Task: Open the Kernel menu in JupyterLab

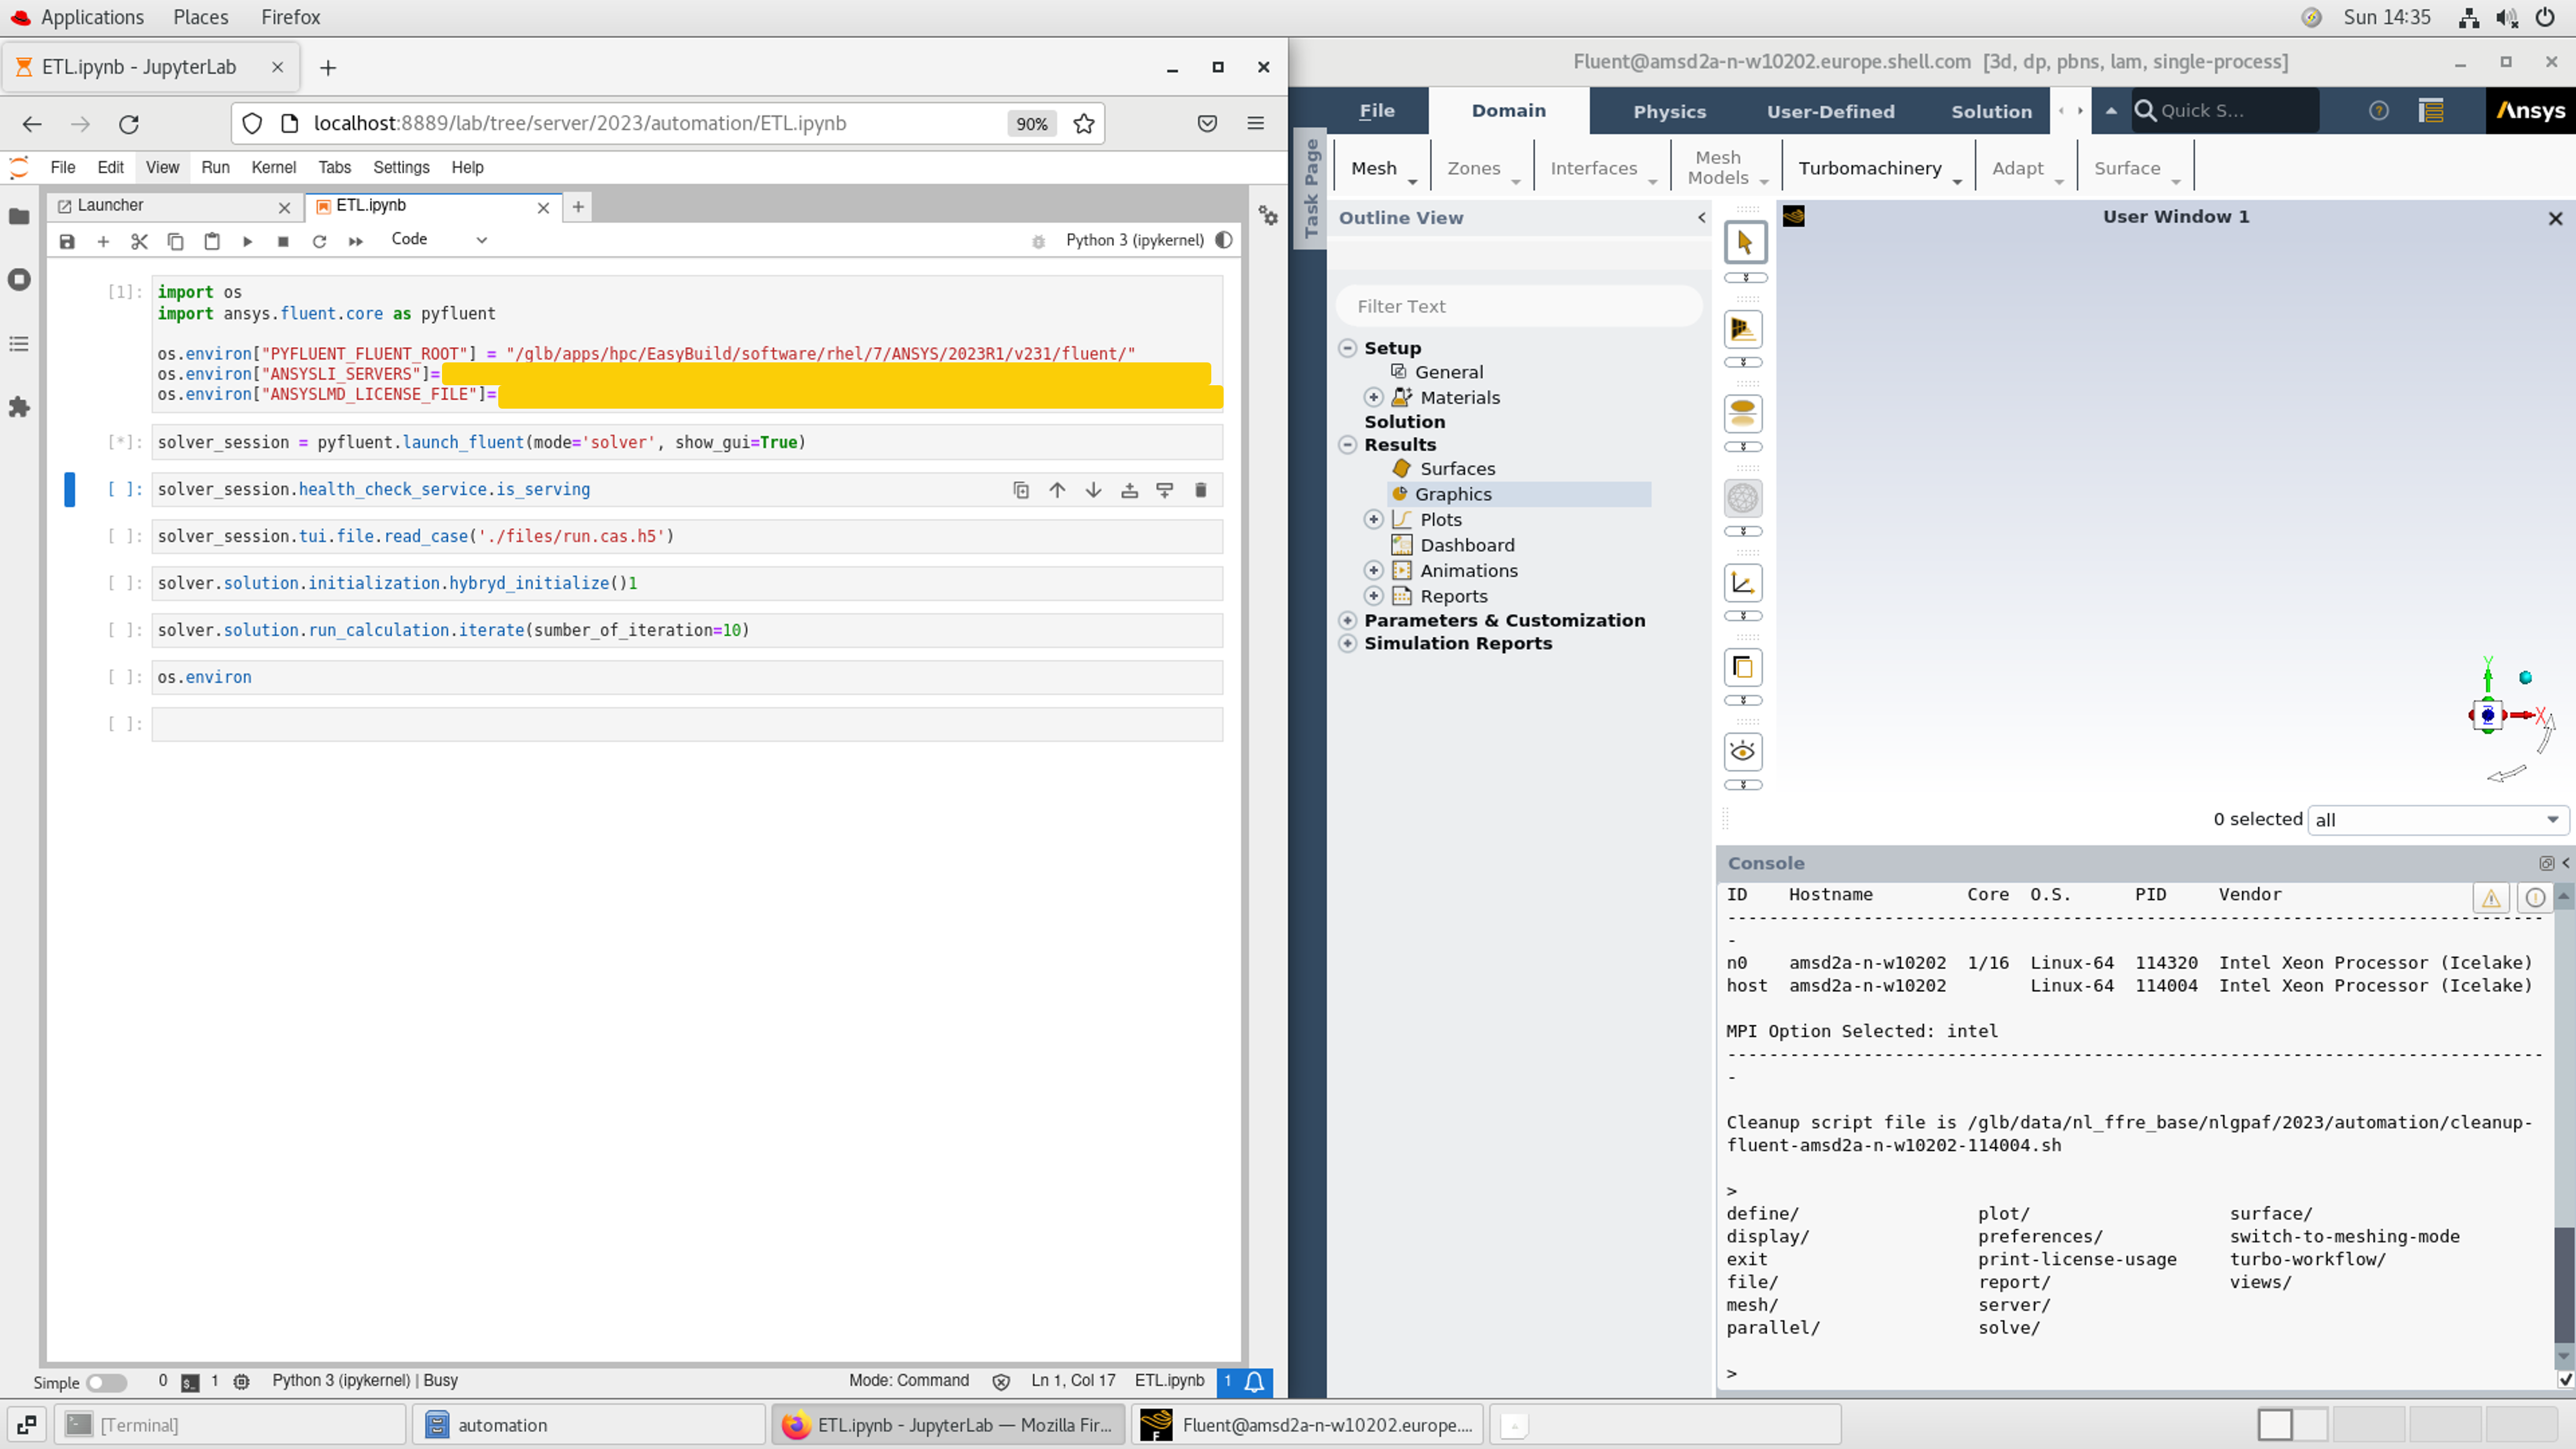Action: [273, 167]
